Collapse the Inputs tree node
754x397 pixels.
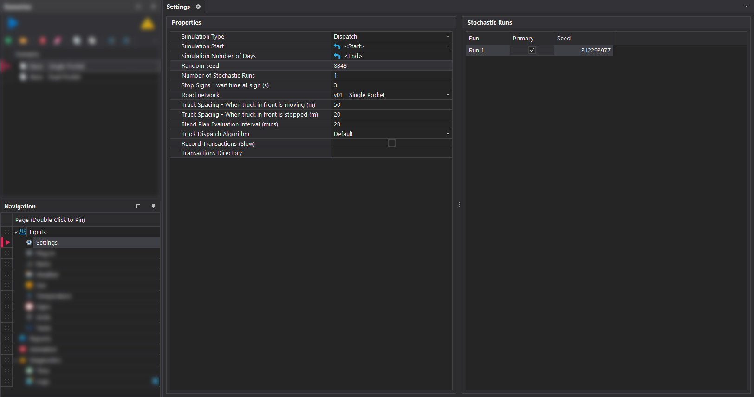click(x=16, y=232)
